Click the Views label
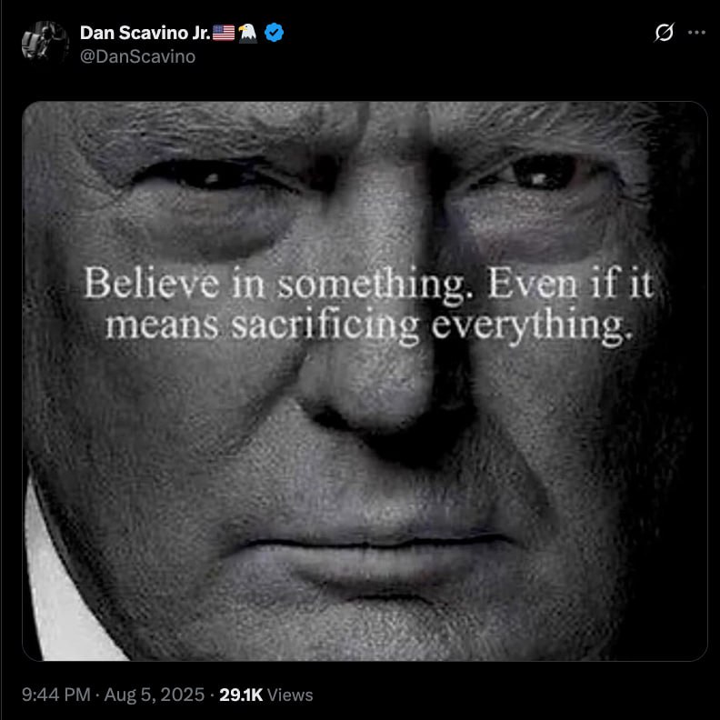The height and width of the screenshot is (720, 720). point(290,695)
